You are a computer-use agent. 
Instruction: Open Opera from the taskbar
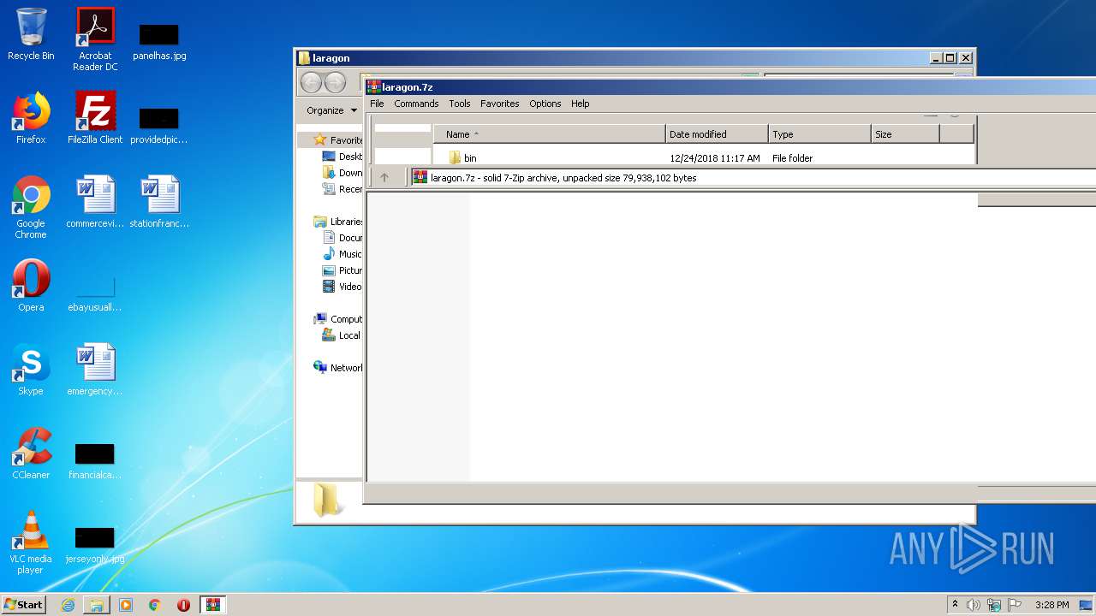tap(183, 605)
